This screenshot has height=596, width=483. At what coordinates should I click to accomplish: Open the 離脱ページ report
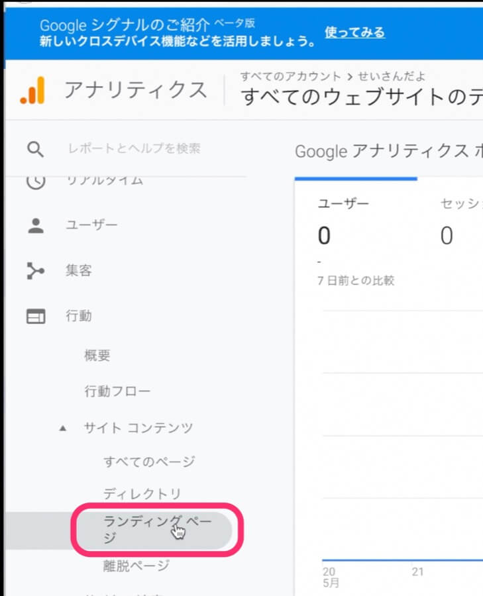click(x=136, y=566)
